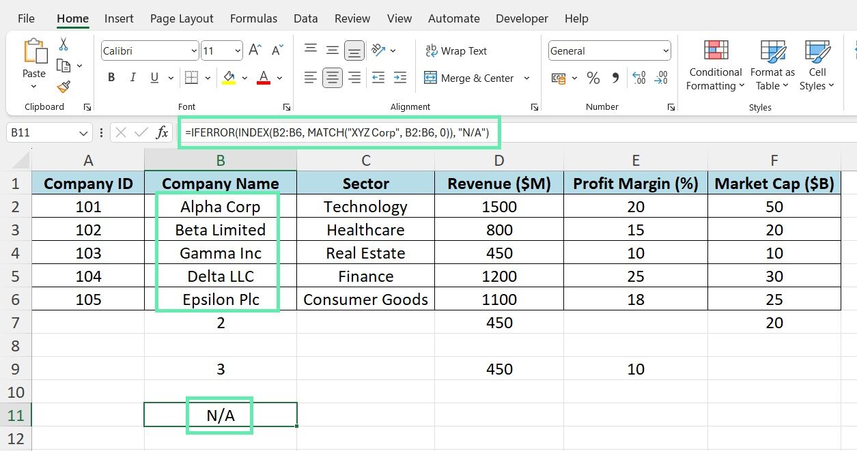Switch to the Formulas tab
The image size is (857, 451).
click(253, 18)
